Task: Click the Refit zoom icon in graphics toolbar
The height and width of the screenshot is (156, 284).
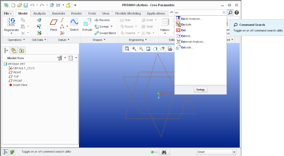Action: click(x=127, y=49)
